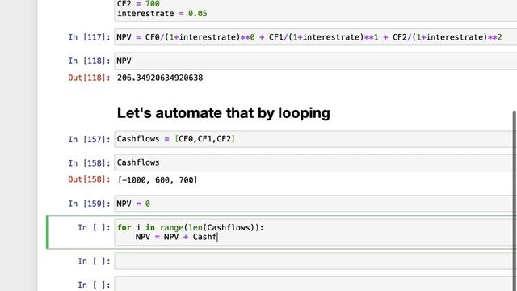Click the NPV formula cell In [117]
This screenshot has height=291, width=517.
click(x=316, y=37)
